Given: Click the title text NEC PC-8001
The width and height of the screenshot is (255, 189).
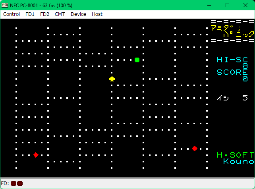Looking at the screenshot, I should click(x=24, y=6).
